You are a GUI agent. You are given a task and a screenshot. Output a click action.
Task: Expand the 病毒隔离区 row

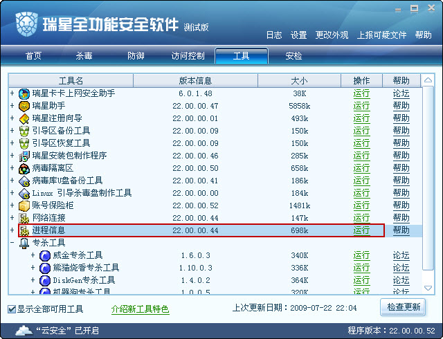point(12,168)
